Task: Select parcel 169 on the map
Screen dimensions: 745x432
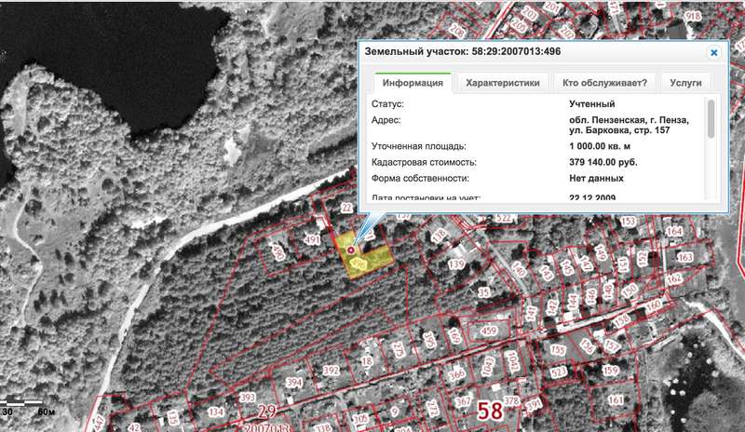Action: point(455,336)
